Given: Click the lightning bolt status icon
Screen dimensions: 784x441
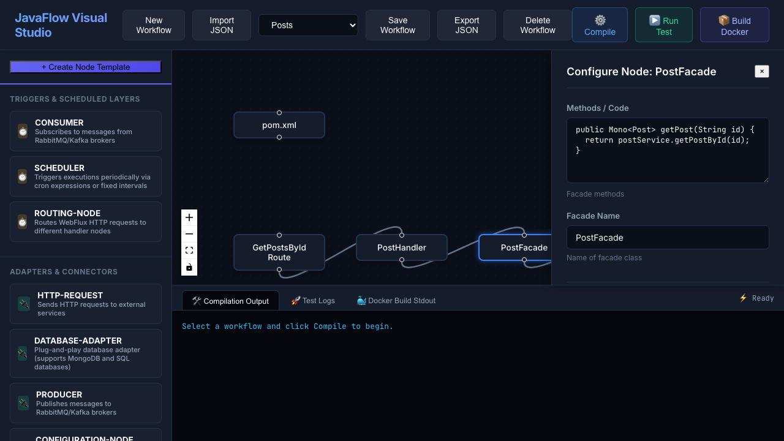Looking at the screenshot, I should [x=743, y=298].
